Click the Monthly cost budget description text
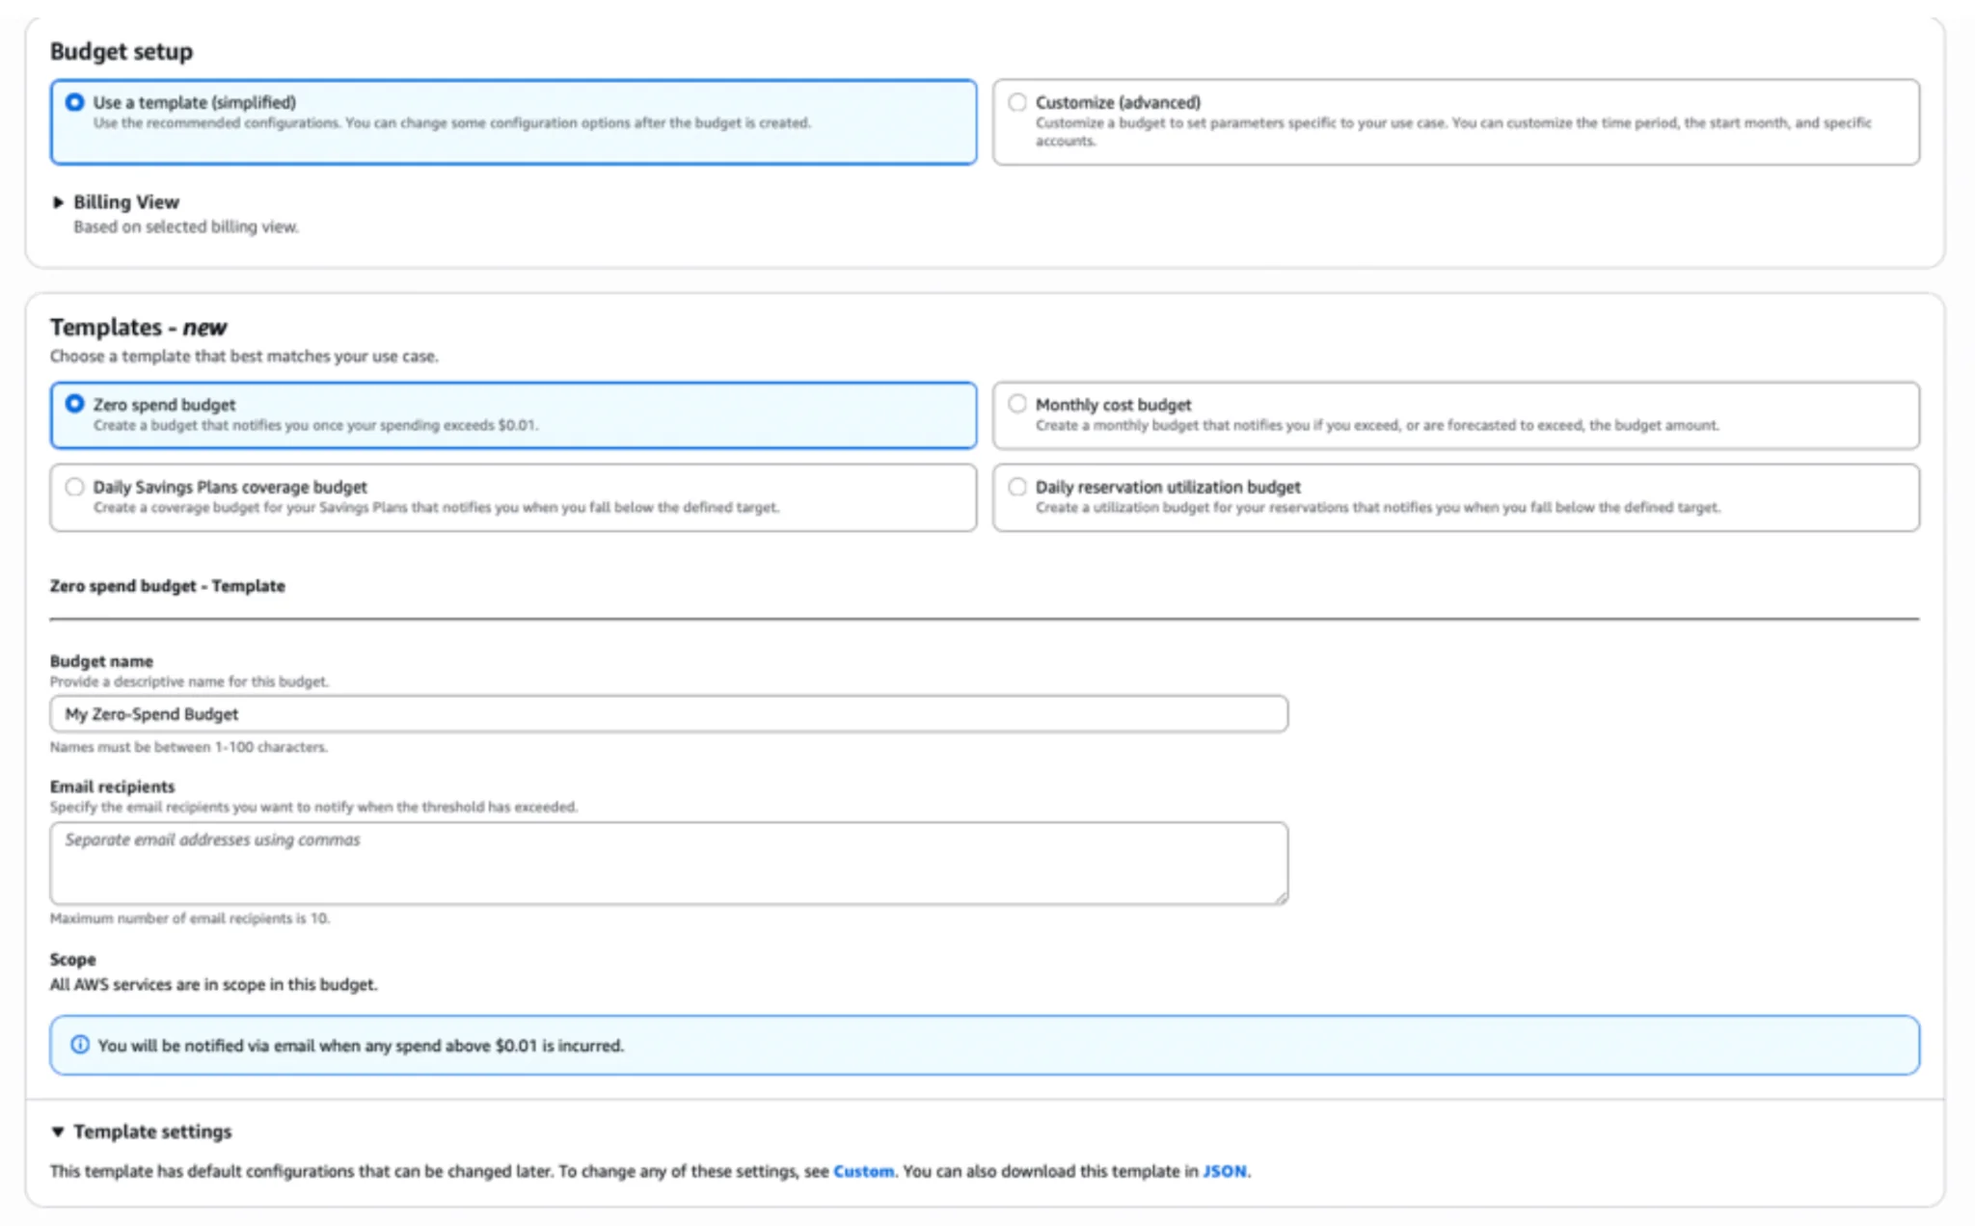The height and width of the screenshot is (1226, 1975). pos(1376,425)
